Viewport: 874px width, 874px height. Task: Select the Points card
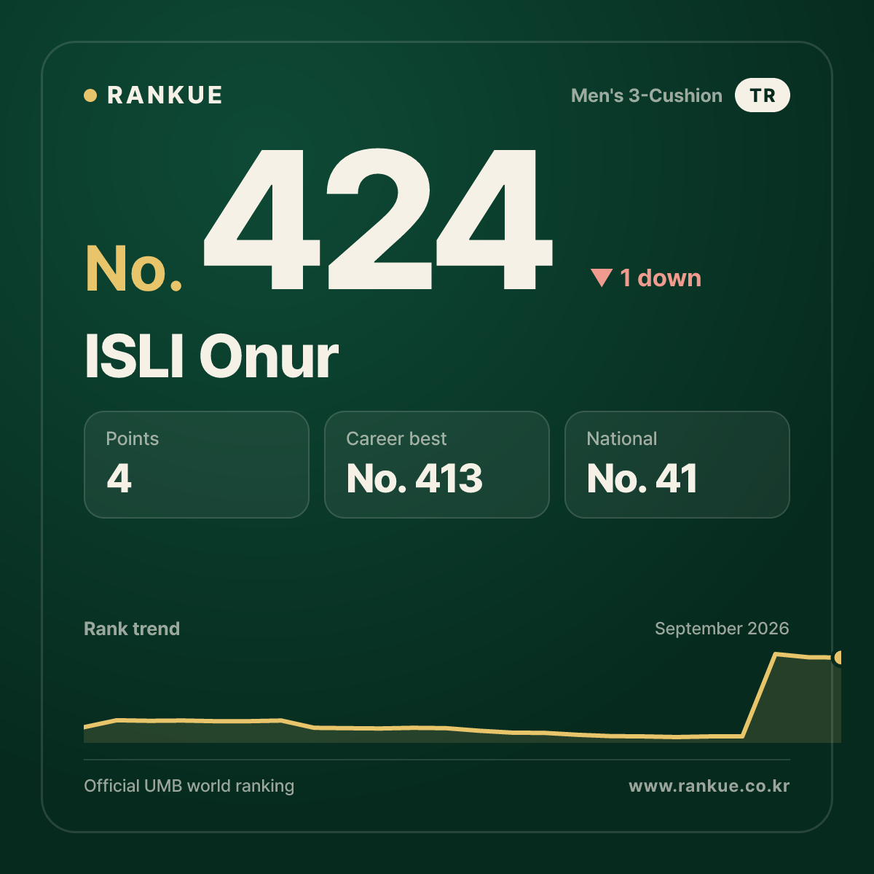[197, 465]
